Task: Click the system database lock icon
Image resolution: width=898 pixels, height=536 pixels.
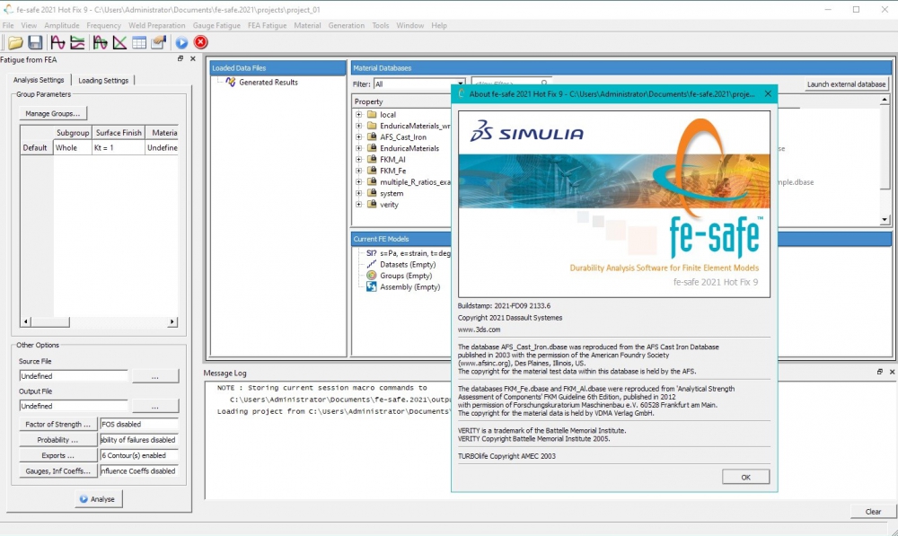Action: [x=372, y=193]
